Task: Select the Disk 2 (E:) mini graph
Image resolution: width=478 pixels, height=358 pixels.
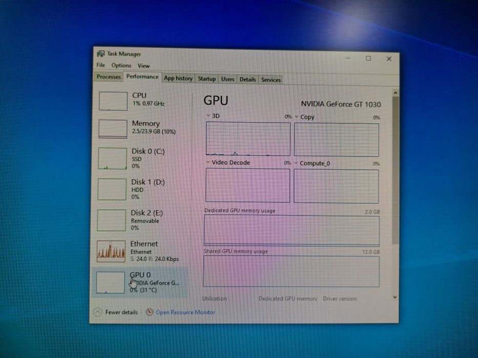Action: coord(112,220)
